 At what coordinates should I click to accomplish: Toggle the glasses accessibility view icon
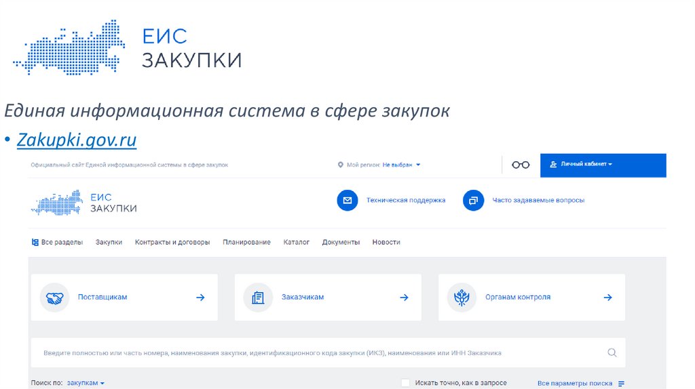(521, 165)
